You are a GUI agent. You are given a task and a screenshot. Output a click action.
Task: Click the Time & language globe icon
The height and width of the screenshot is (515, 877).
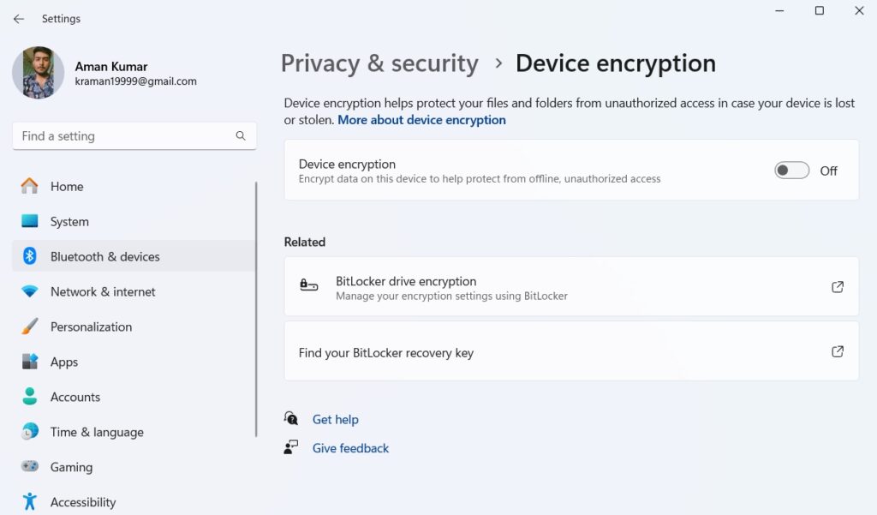point(30,432)
